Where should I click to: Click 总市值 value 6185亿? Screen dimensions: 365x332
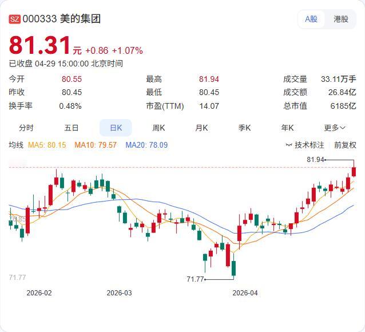343,106
